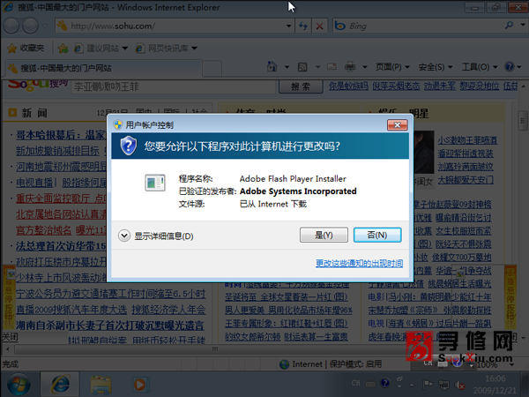Open the Windows Start orb
This screenshot has height=397, width=529.
click(x=19, y=385)
